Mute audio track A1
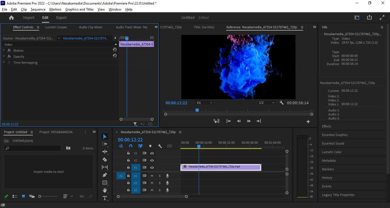This screenshot has height=208, width=390. (152, 176)
